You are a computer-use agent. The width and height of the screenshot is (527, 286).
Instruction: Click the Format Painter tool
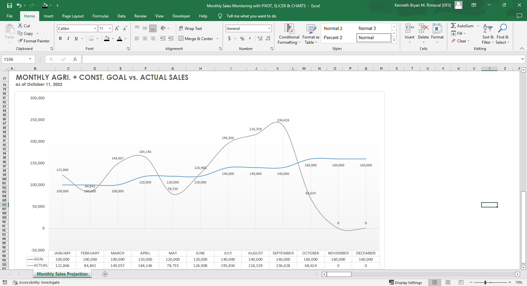34,41
